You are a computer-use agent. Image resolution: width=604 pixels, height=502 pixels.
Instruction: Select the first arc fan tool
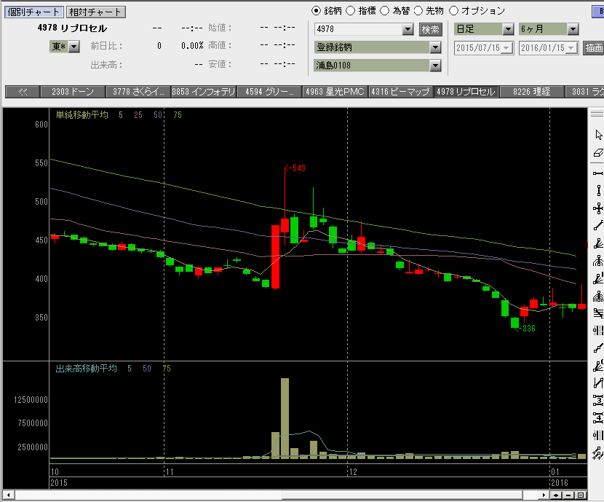pyautogui.click(x=598, y=261)
